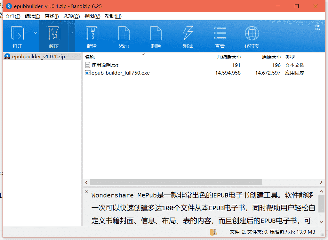Open the 视图(V) menu
Viewport: 328px width, 240px height.
(92, 16)
